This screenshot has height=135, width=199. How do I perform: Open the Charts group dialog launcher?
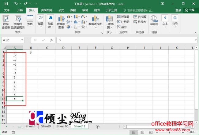tap(102, 33)
